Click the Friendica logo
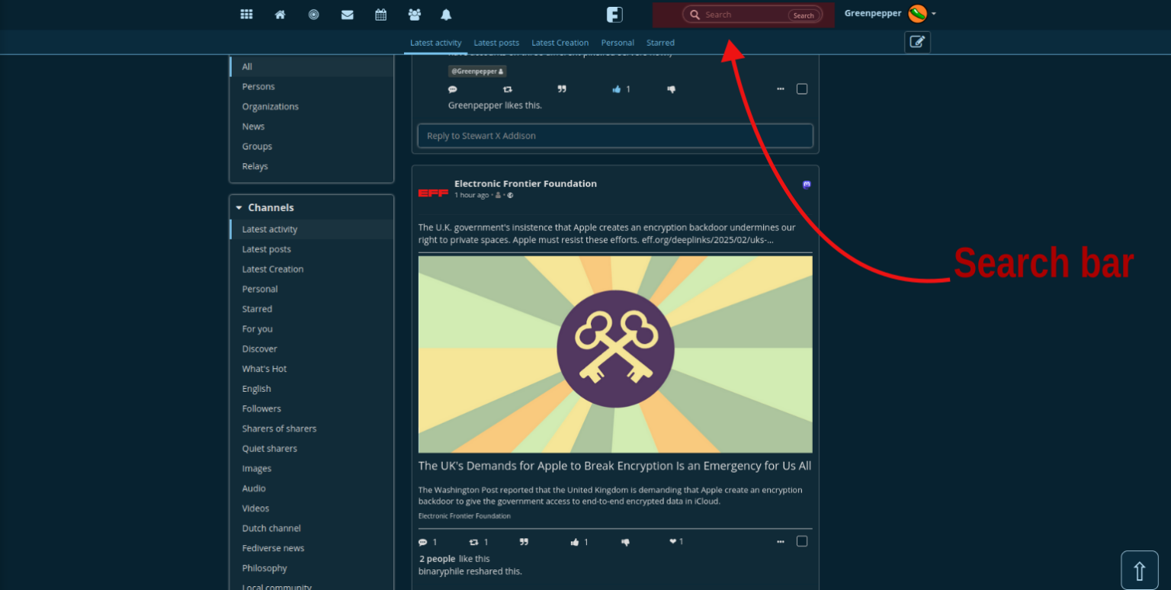The width and height of the screenshot is (1171, 590). tap(614, 14)
